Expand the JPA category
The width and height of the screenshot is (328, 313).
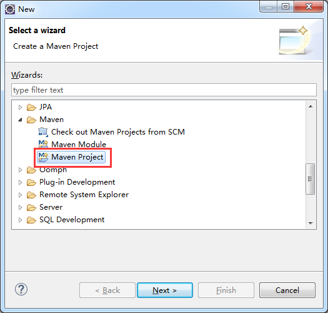[20, 107]
